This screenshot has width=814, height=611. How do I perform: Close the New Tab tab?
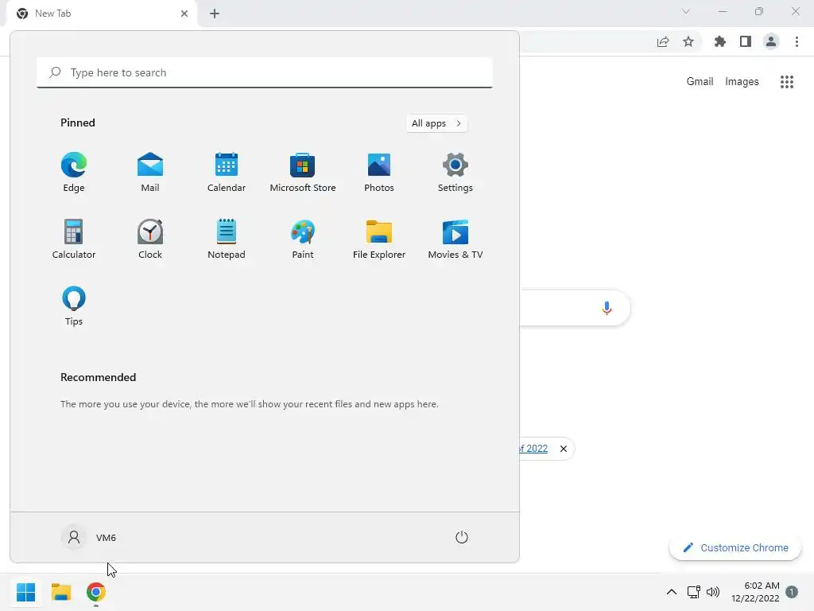coord(184,14)
